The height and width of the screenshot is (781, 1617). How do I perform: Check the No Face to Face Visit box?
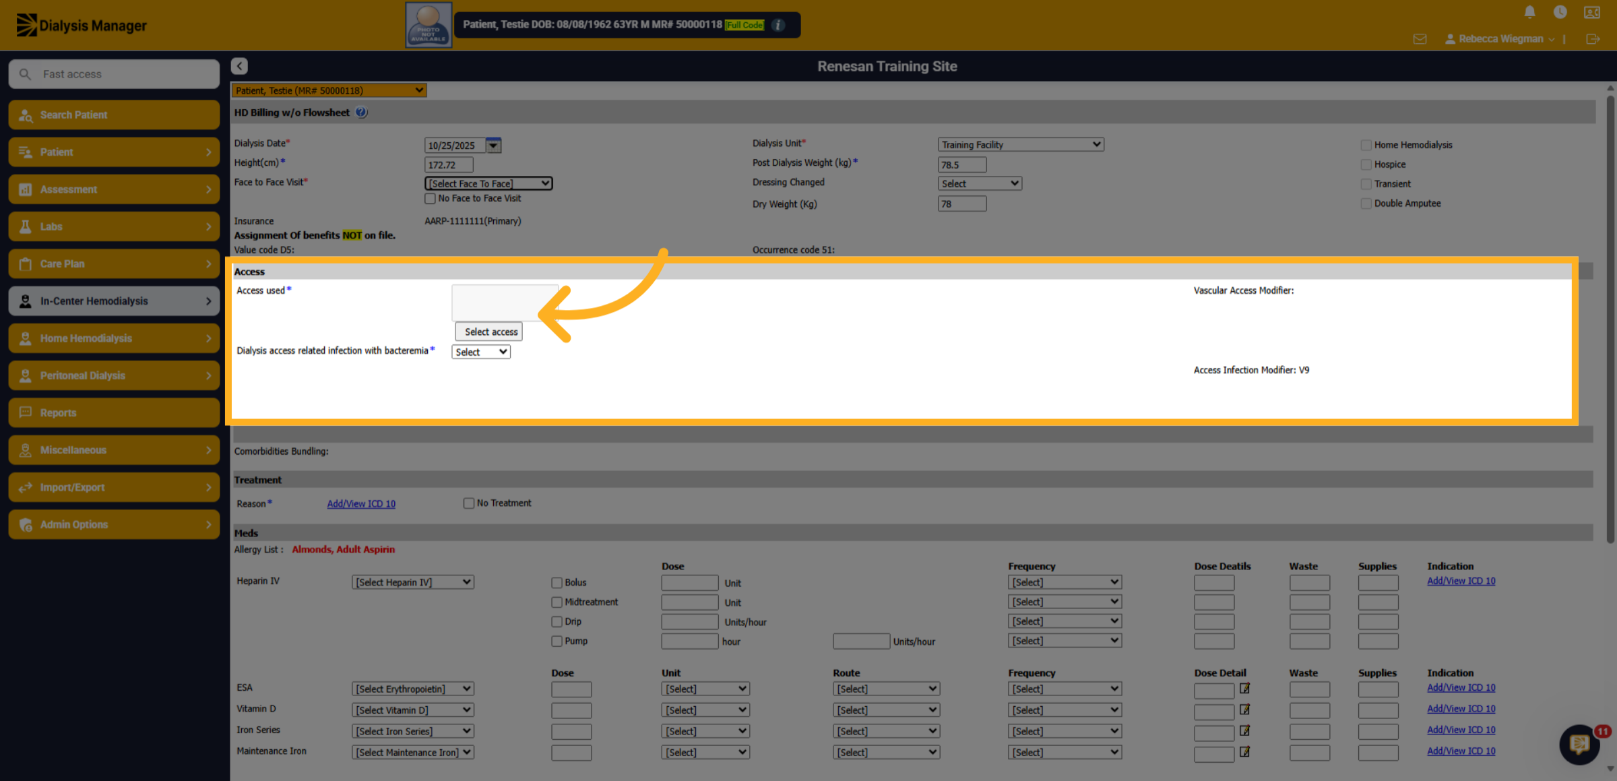point(430,198)
